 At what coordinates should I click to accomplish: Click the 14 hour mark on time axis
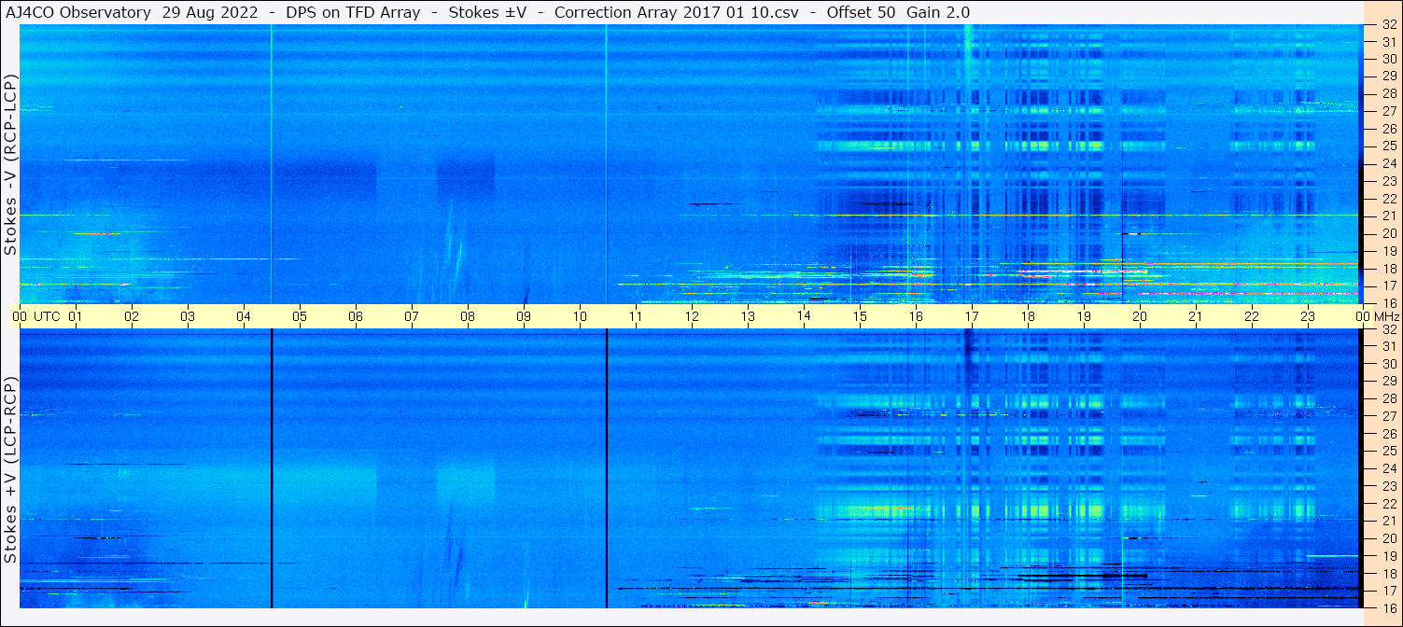(x=804, y=316)
